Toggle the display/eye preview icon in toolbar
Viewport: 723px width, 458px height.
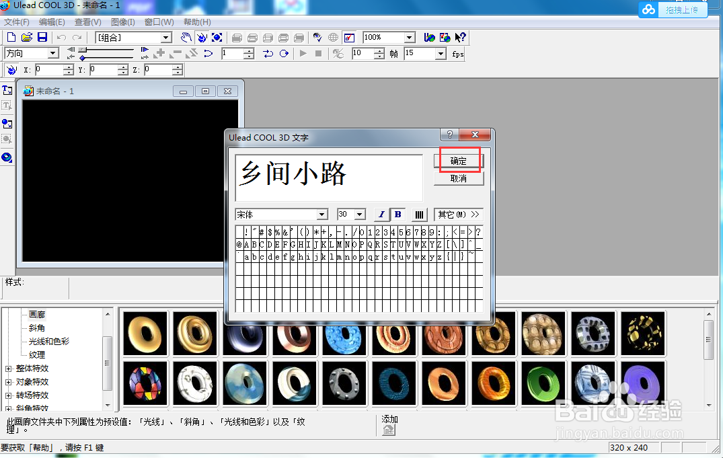[317, 38]
